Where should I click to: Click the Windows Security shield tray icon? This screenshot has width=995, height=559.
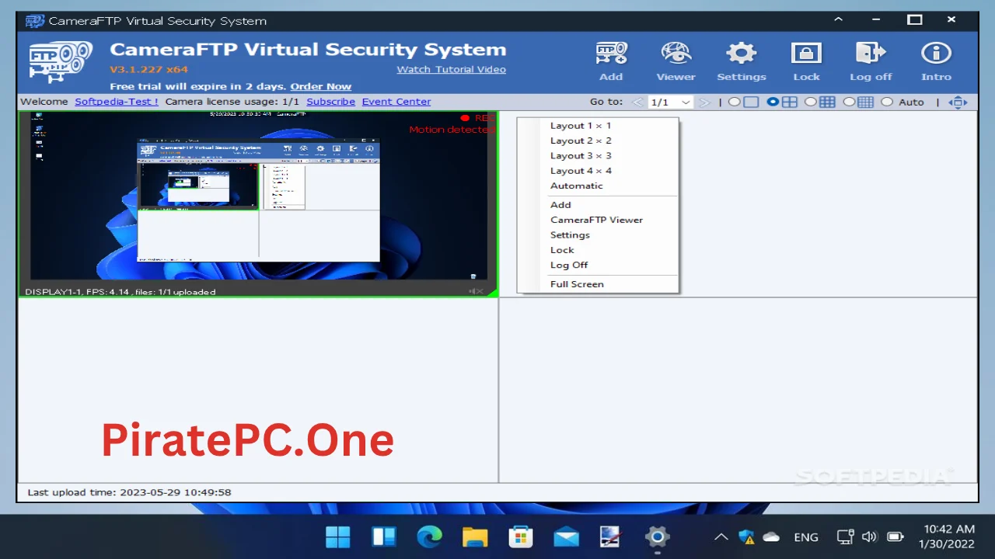tap(747, 536)
